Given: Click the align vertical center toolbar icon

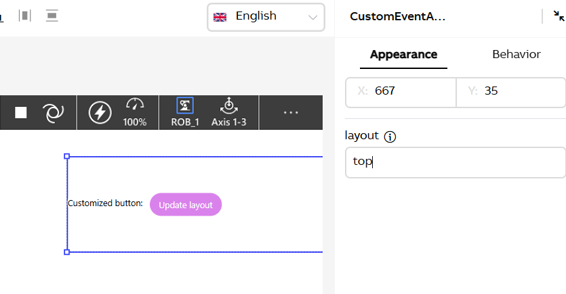Looking at the screenshot, I should coord(52,16).
